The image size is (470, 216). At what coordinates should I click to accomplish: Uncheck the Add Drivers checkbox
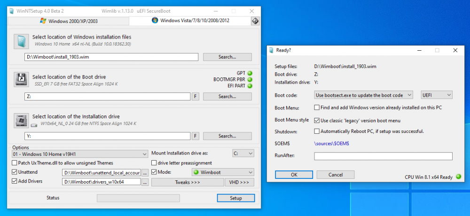[15, 181]
